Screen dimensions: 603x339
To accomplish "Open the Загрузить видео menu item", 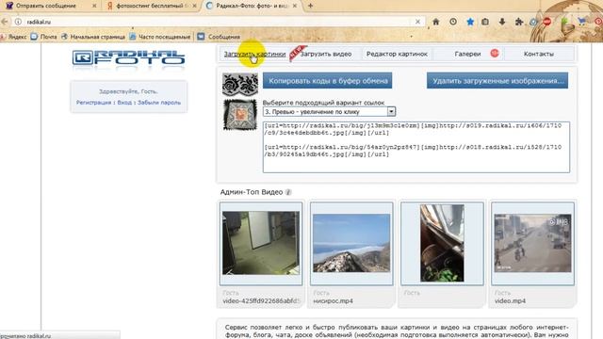I will [x=326, y=55].
